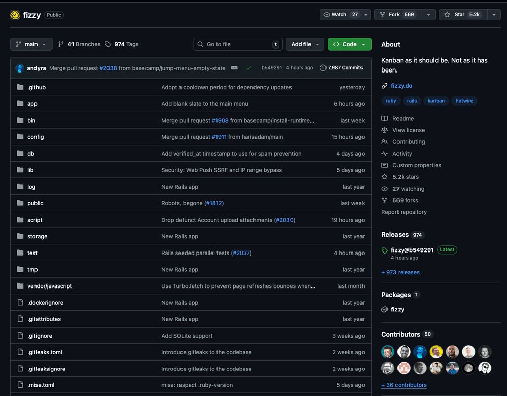Open the .gitattributes file
The image size is (507, 396).
click(44, 319)
